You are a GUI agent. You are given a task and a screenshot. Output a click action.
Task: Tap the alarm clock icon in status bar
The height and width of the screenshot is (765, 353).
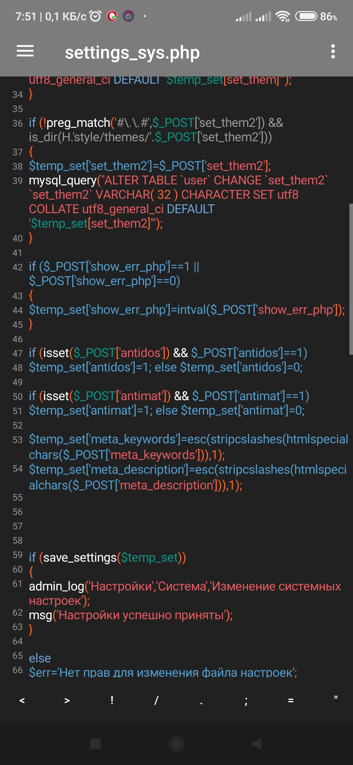(95, 16)
